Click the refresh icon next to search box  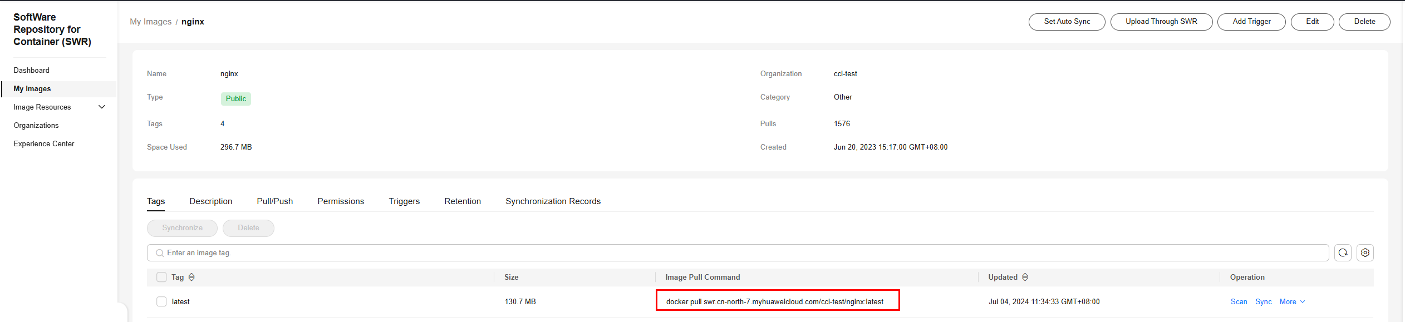[x=1343, y=252]
